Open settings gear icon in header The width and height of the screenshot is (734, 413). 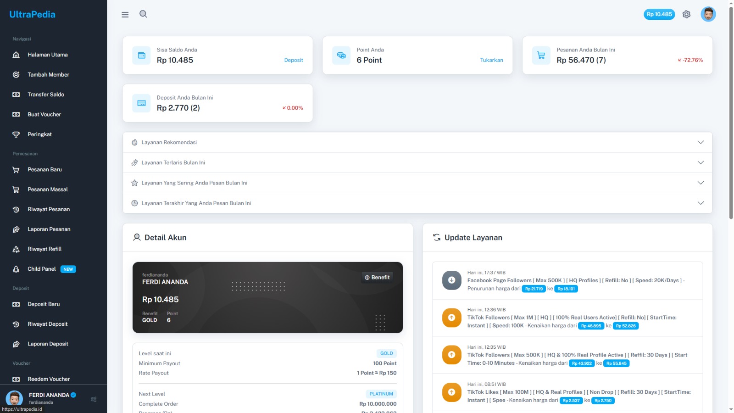pyautogui.click(x=686, y=14)
